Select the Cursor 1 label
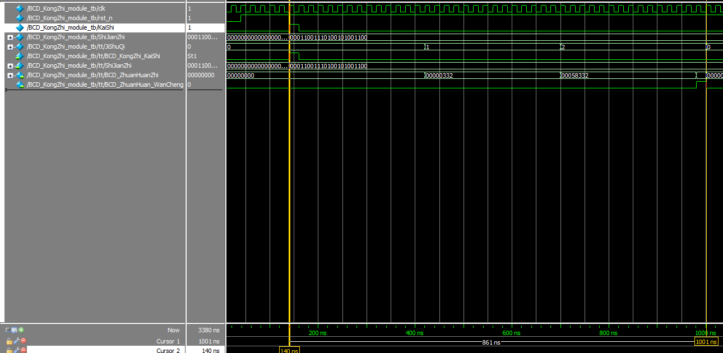 point(168,341)
